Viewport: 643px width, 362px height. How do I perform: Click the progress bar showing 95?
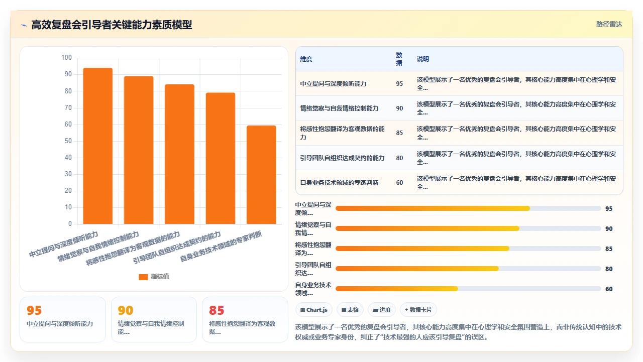click(x=468, y=208)
